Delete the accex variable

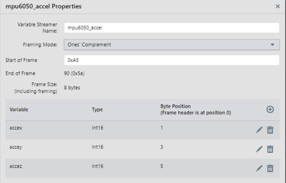(x=270, y=130)
